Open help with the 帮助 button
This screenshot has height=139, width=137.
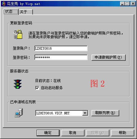pos(123,133)
